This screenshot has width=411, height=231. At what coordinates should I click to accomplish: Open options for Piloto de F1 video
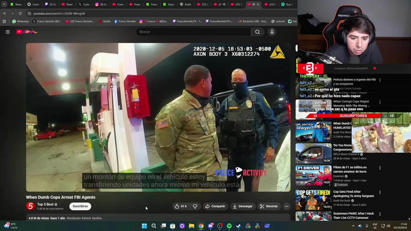coord(380,168)
